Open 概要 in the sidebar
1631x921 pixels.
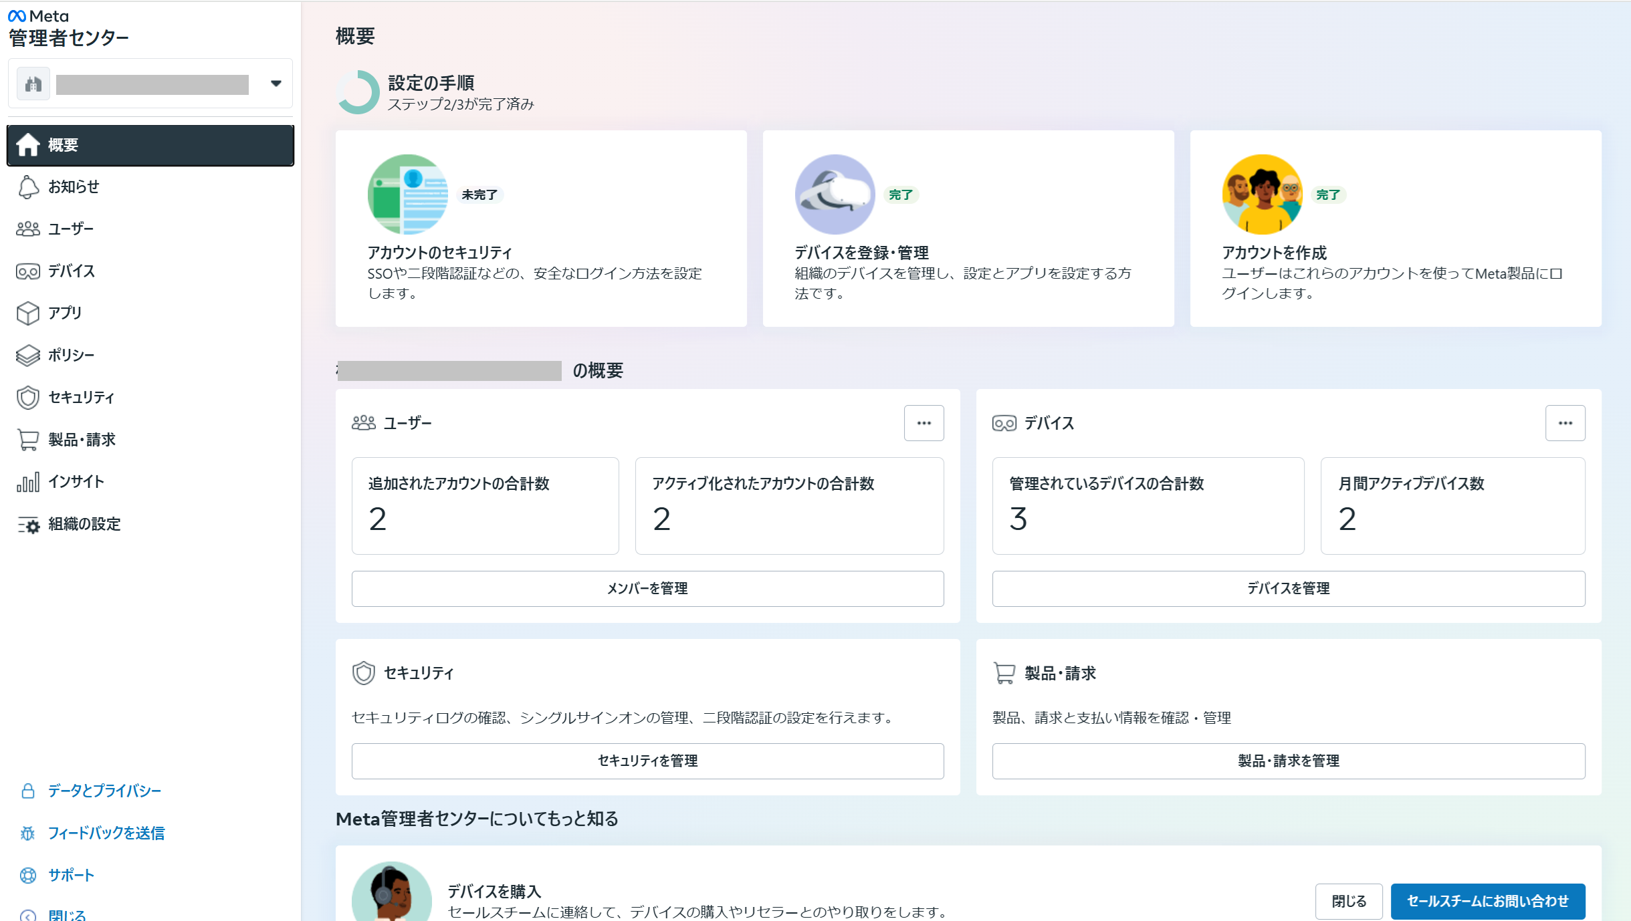tap(150, 145)
